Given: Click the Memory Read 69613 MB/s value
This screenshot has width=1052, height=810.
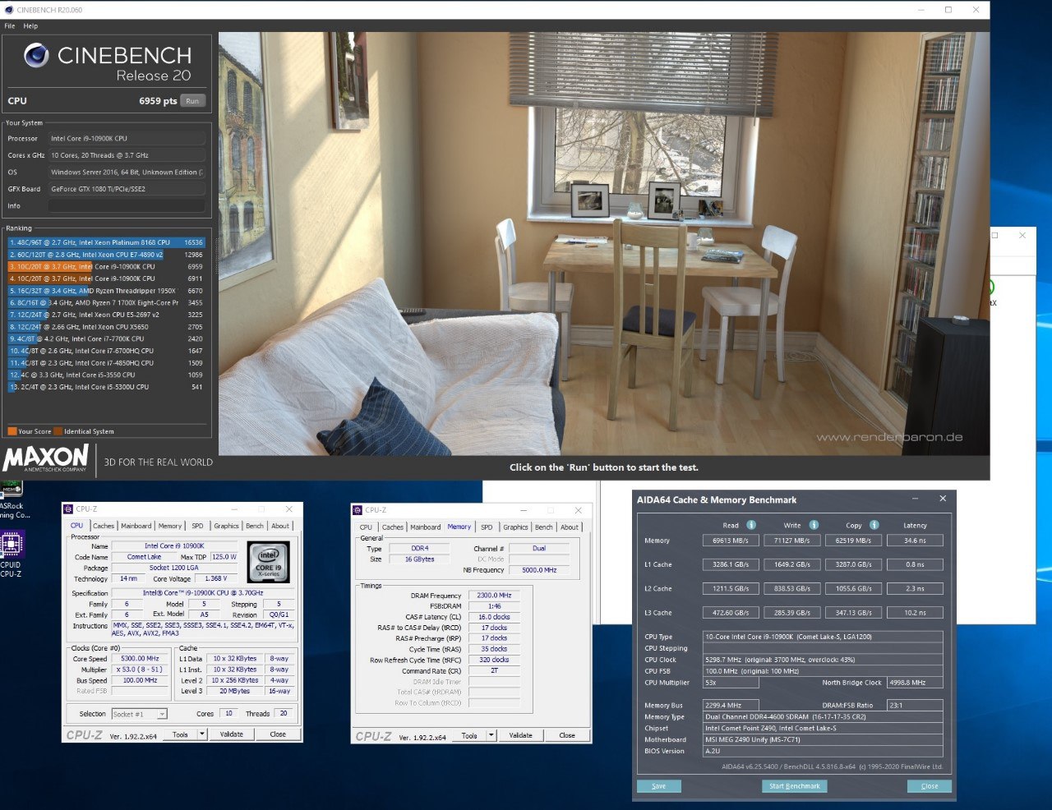Looking at the screenshot, I should pyautogui.click(x=731, y=541).
